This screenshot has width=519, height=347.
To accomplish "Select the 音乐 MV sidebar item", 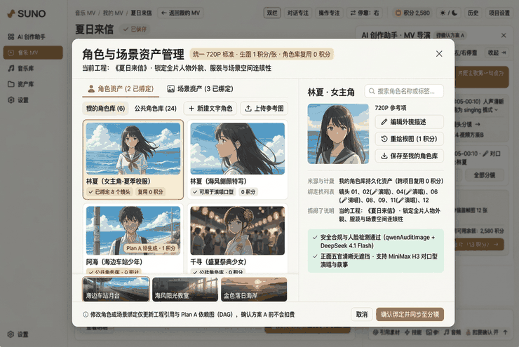I will (x=32, y=53).
